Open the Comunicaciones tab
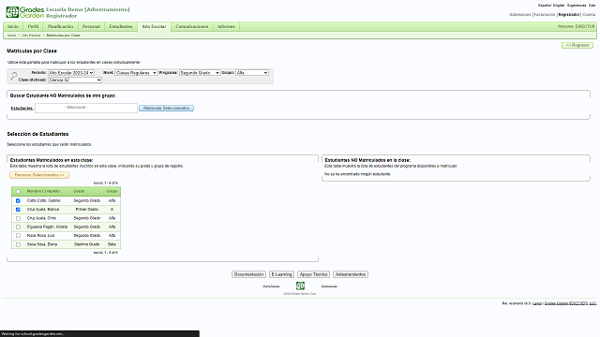The height and width of the screenshot is (337, 600). tap(191, 26)
